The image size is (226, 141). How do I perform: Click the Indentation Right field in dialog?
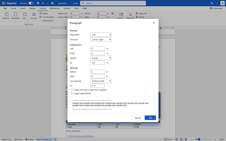click(97, 53)
